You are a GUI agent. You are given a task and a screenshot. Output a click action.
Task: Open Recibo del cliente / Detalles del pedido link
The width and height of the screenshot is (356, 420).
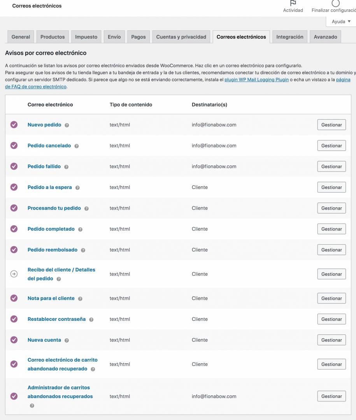[61, 274]
